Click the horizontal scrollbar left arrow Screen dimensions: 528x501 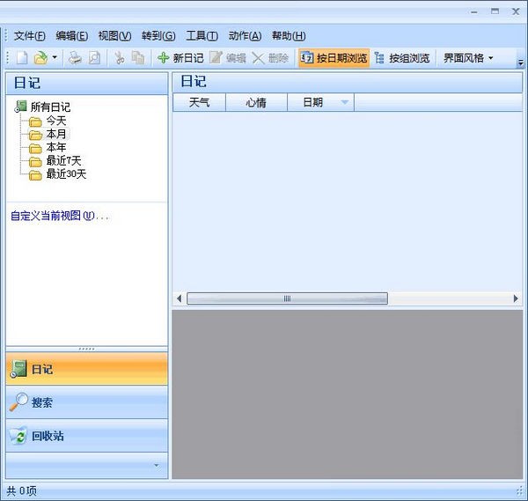pyautogui.click(x=180, y=298)
